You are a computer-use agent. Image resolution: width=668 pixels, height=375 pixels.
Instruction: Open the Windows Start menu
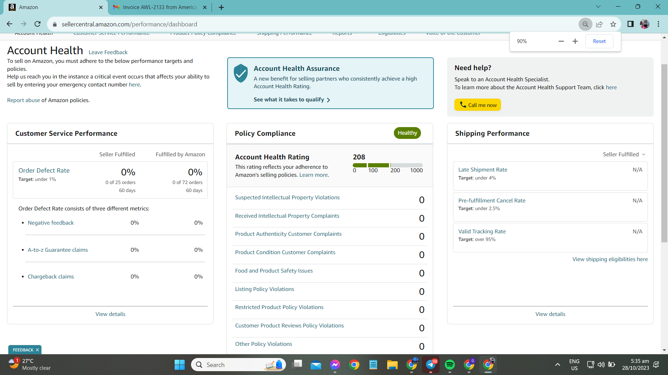coord(180,365)
